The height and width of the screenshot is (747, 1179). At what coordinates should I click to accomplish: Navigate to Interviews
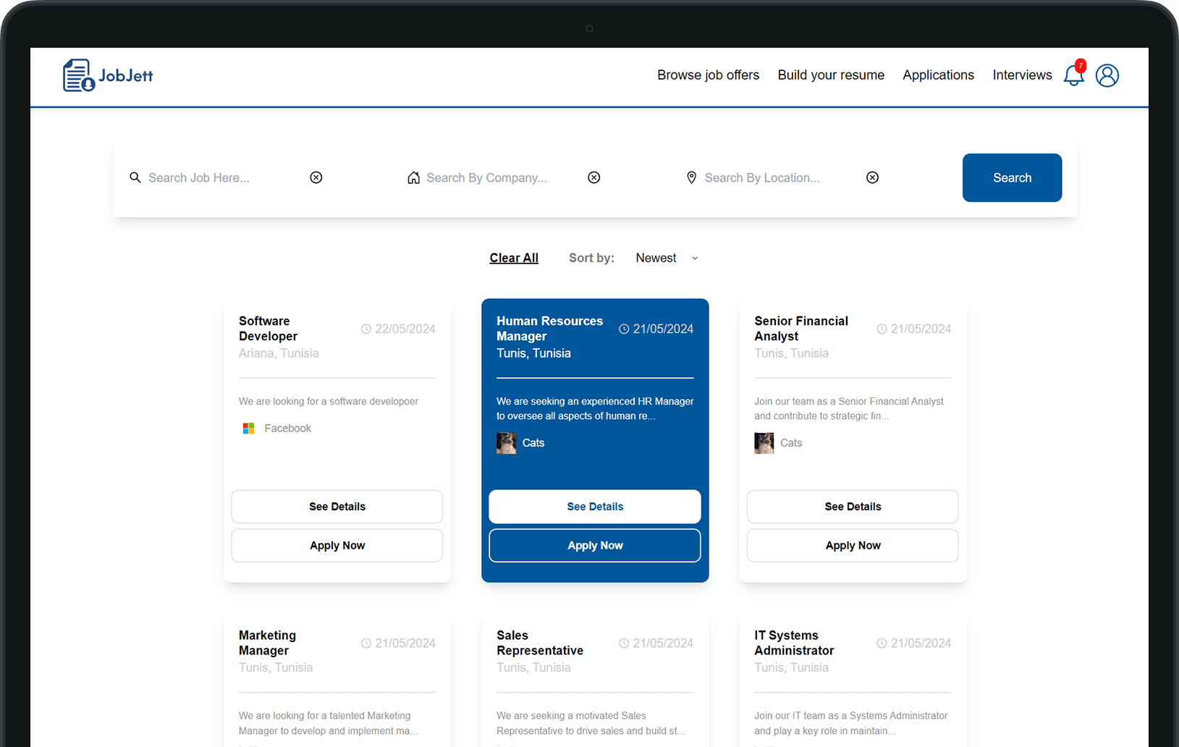point(1022,75)
